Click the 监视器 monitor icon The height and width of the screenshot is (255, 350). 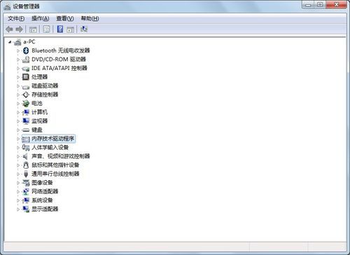tap(26, 121)
